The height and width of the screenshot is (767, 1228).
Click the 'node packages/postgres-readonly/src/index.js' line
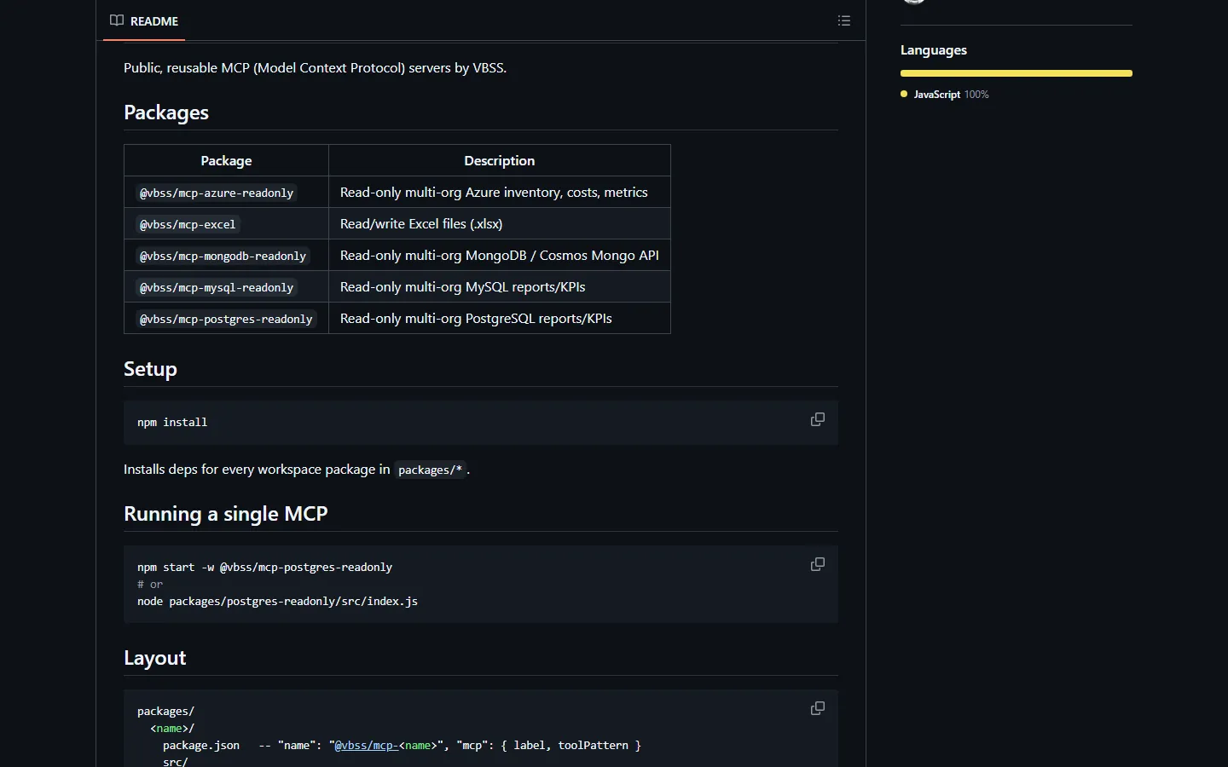coord(277,602)
